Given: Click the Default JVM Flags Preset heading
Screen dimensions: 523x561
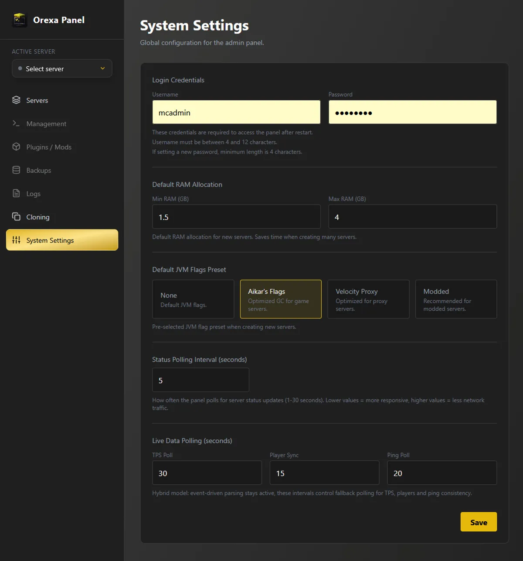Looking at the screenshot, I should [189, 270].
